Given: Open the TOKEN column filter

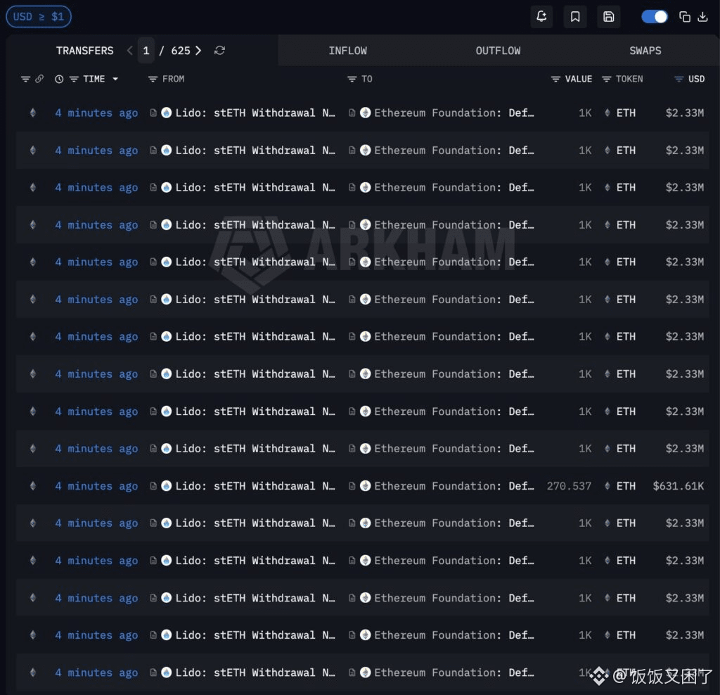Looking at the screenshot, I should tap(606, 79).
